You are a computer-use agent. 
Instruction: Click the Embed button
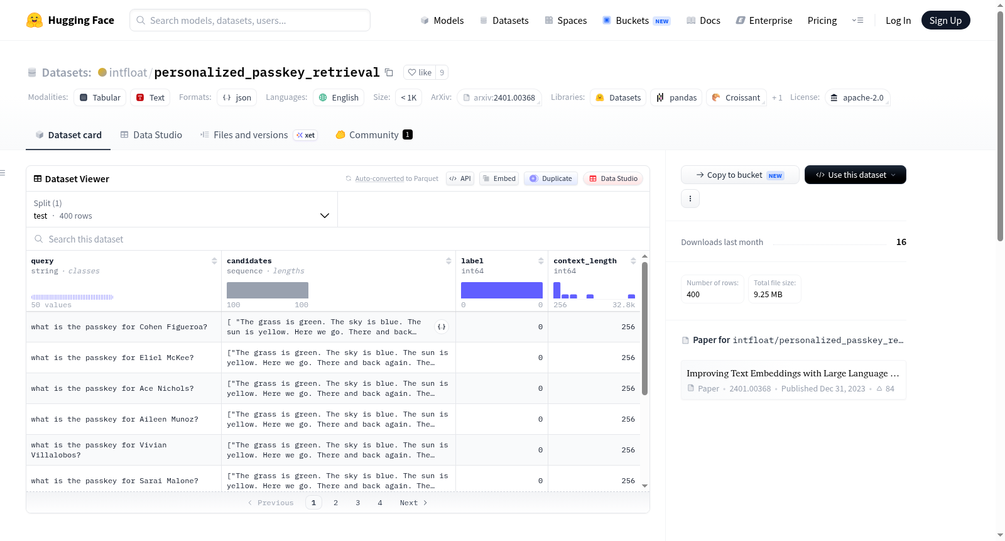(x=499, y=178)
